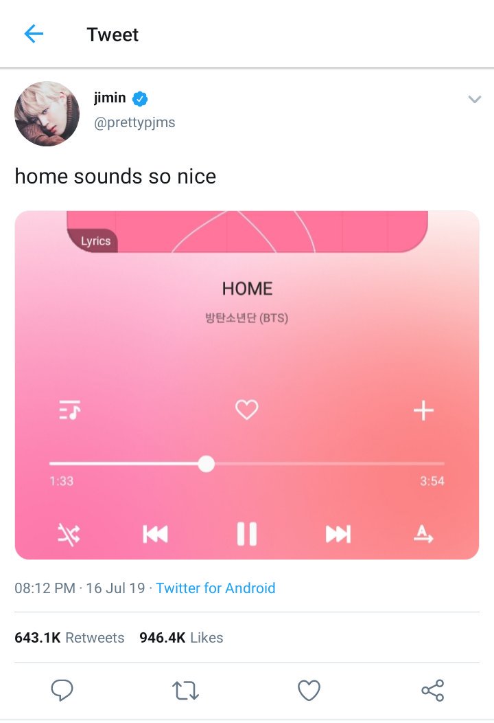Viewport: 494px width, 723px height.
Task: Click the song progress slider knob
Action: (207, 464)
